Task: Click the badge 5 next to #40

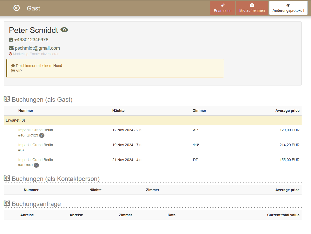Action: click(36, 165)
